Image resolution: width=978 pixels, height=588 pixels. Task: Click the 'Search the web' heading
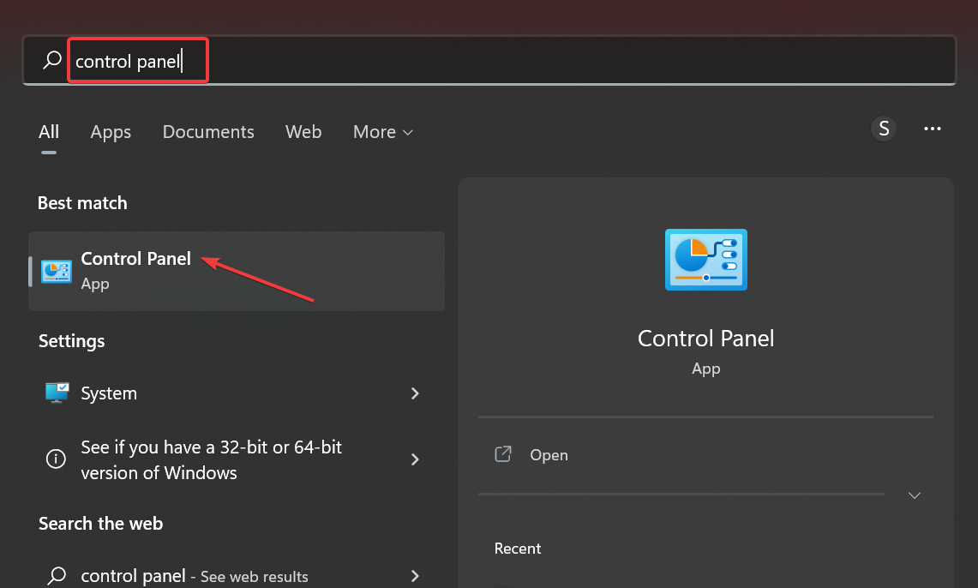[100, 523]
